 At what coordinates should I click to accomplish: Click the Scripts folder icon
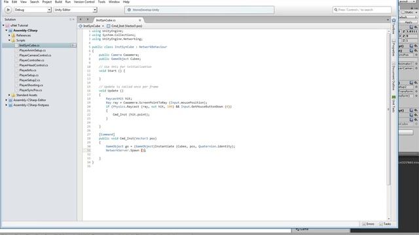(x=13, y=40)
